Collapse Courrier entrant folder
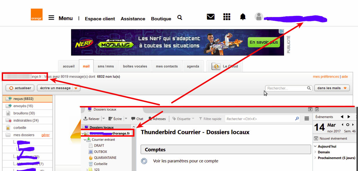Viewport: 358px width, 171px height. pyautogui.click(x=85, y=140)
